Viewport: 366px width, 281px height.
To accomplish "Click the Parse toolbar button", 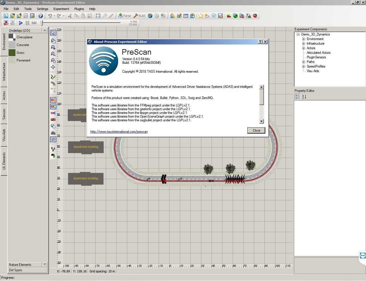I will [125, 16].
